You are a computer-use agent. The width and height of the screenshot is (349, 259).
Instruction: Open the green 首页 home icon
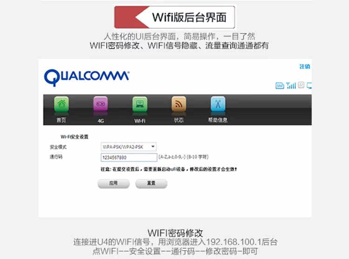(x=61, y=104)
